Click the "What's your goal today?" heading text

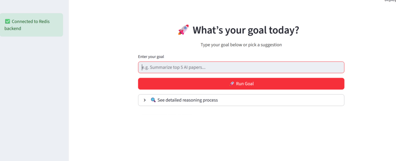coord(246,30)
